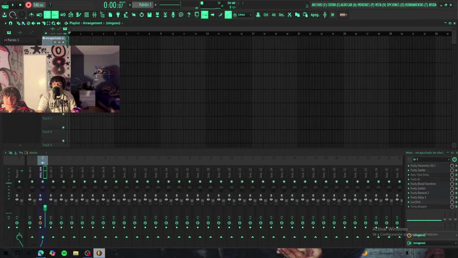Click the Alt shortcut button

coord(274,15)
